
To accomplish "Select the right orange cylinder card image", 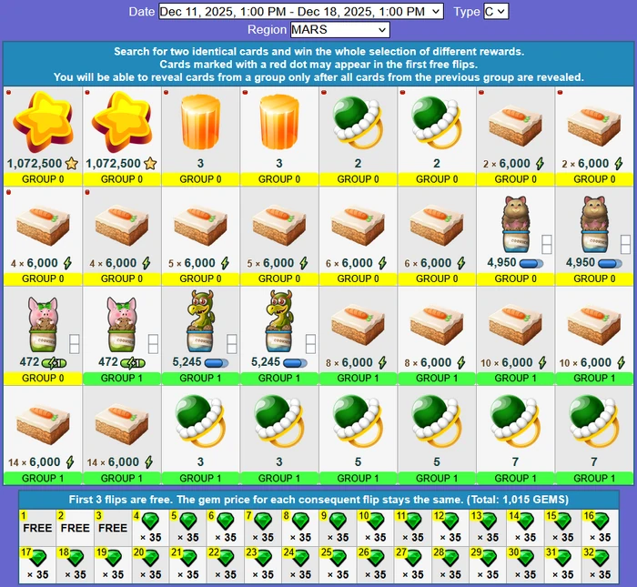I will (279, 122).
